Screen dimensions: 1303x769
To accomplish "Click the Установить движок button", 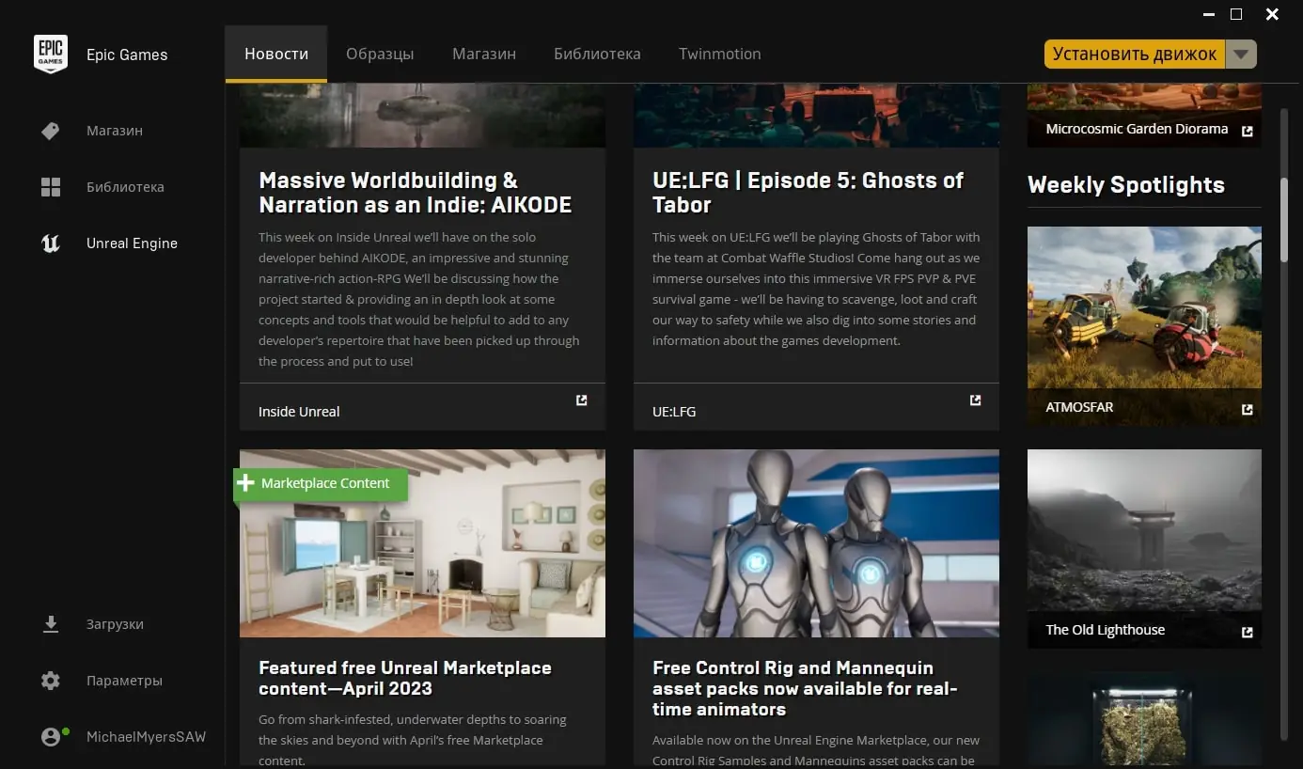I will [x=1135, y=55].
